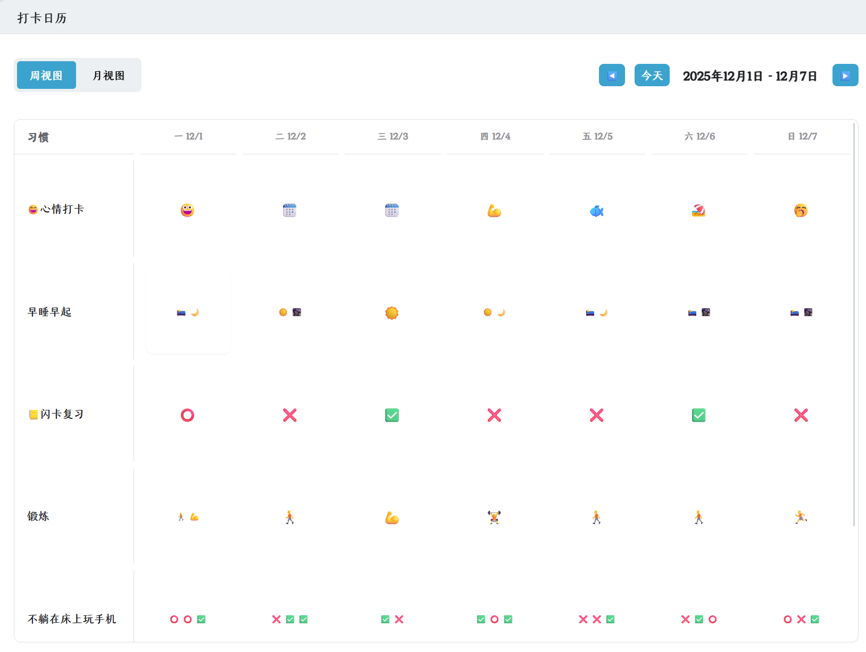Viewport: 866px width, 652px height.
Task: Click the walking person icon in 锻炼 on 12/2
Action: (289, 517)
